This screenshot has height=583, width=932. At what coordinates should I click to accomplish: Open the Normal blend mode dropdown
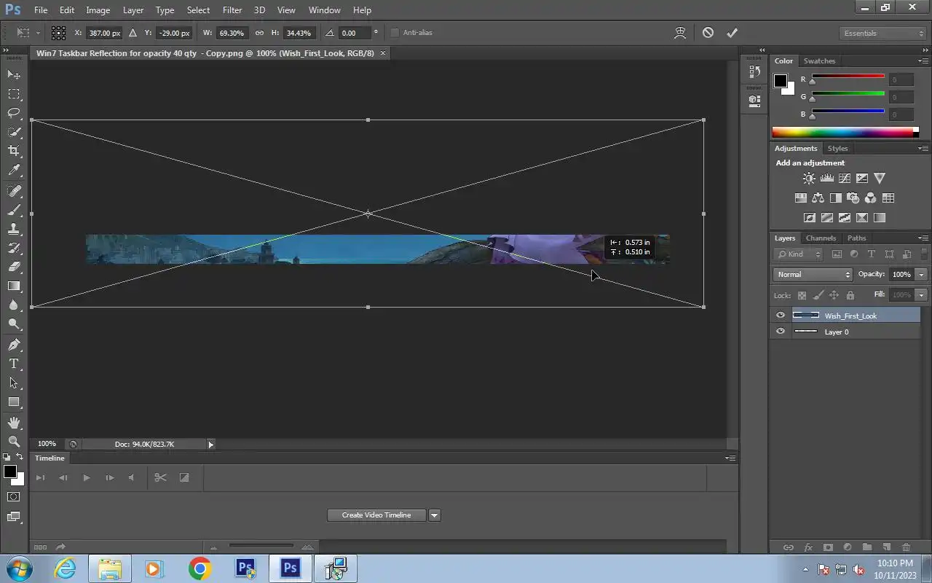(x=813, y=275)
